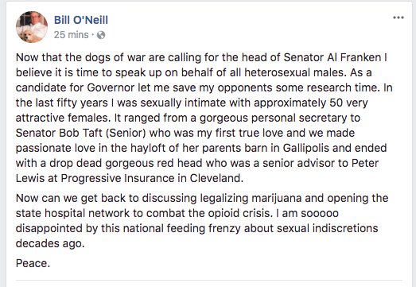The image size is (416, 287).
Task: Open the post options three-dot menu
Action: click(x=399, y=17)
